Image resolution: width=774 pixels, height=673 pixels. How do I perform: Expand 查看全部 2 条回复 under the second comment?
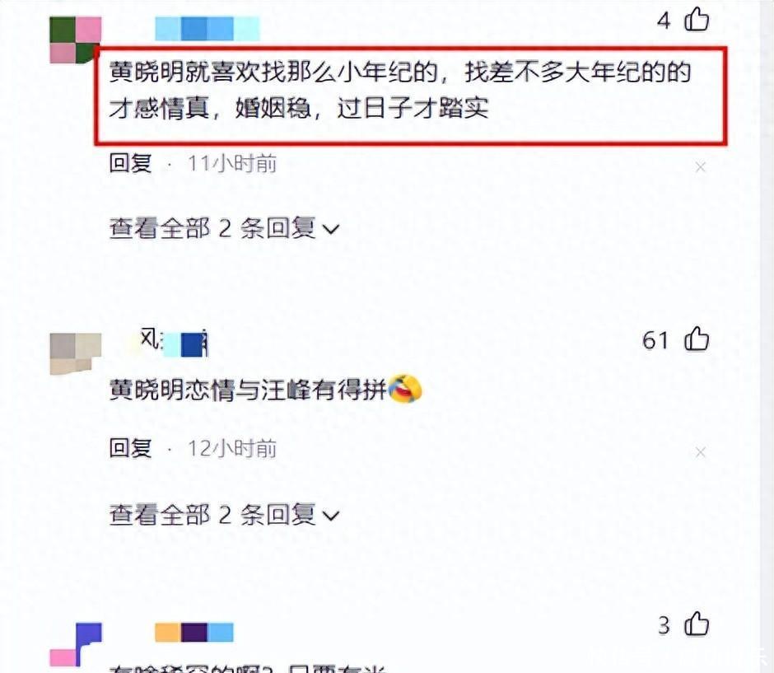[x=224, y=515]
